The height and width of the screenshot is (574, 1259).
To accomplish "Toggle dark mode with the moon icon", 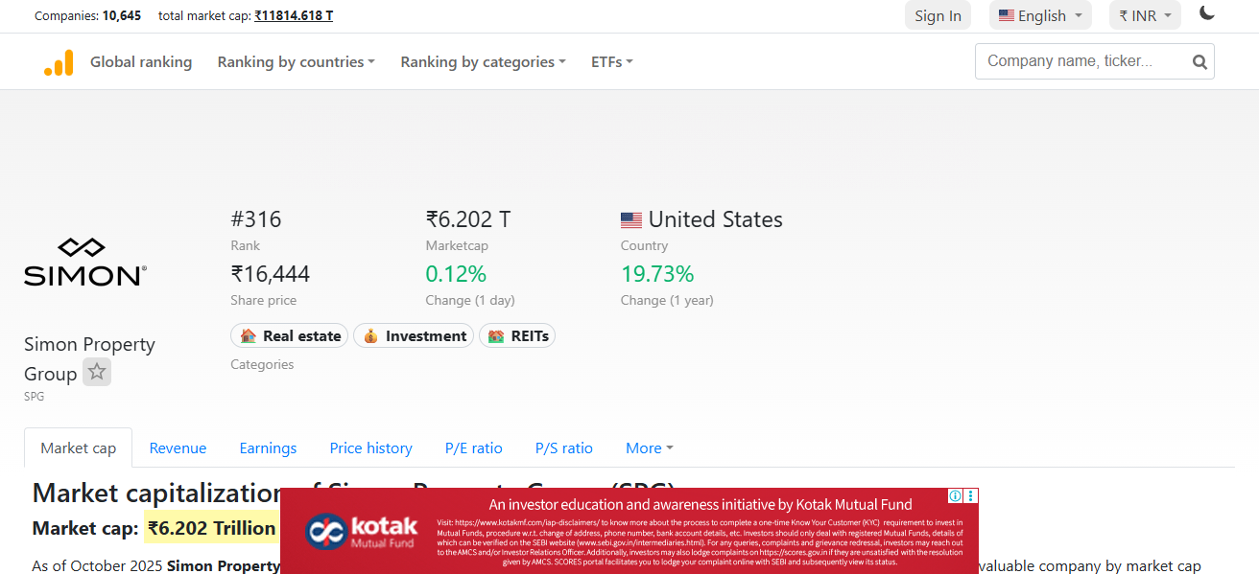I will (x=1207, y=14).
